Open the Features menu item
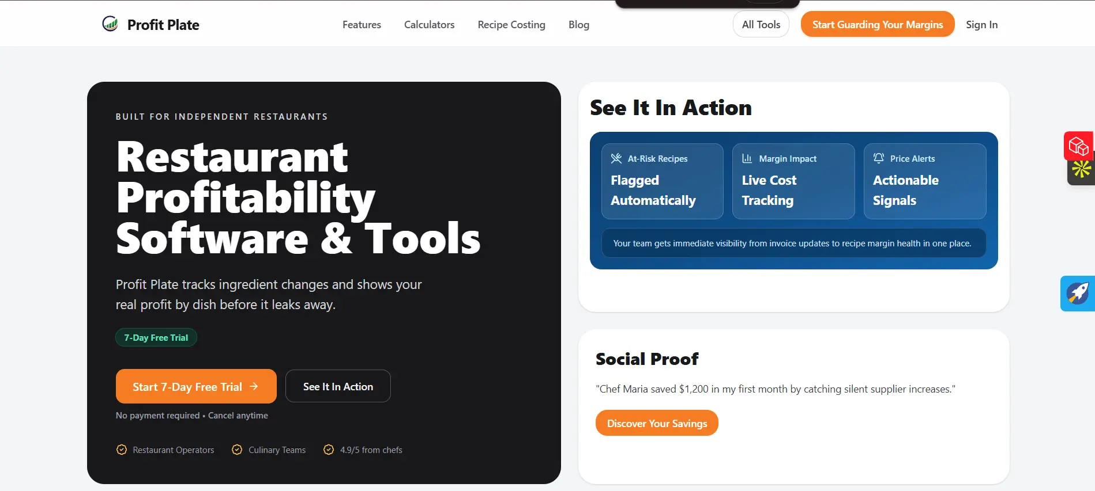 click(362, 25)
